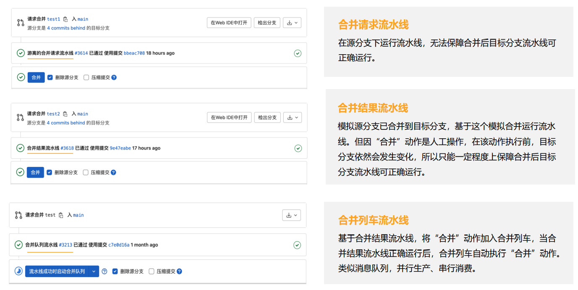
Task: Click 4 commits behind link under test1
Action: (66, 28)
